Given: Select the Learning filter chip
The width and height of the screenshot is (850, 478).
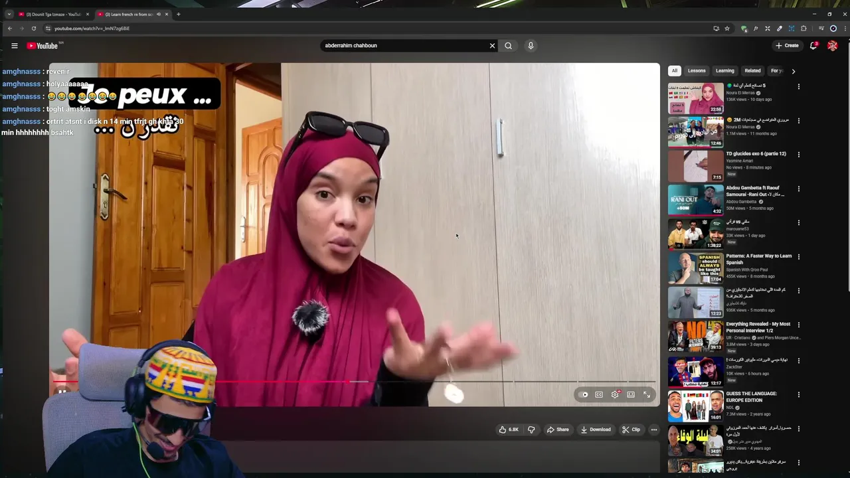Looking at the screenshot, I should [725, 71].
